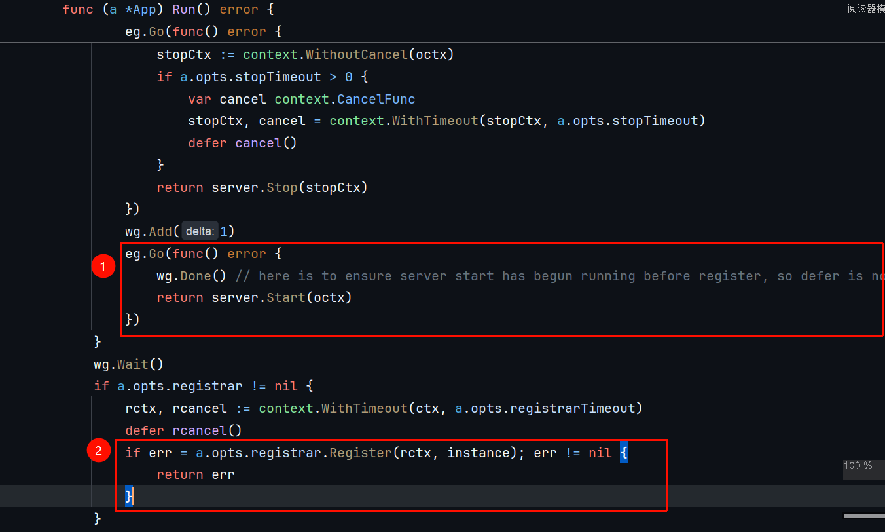Viewport: 885px width, 532px height.
Task: Click the red circle marker numbered 1
Action: coord(103,267)
